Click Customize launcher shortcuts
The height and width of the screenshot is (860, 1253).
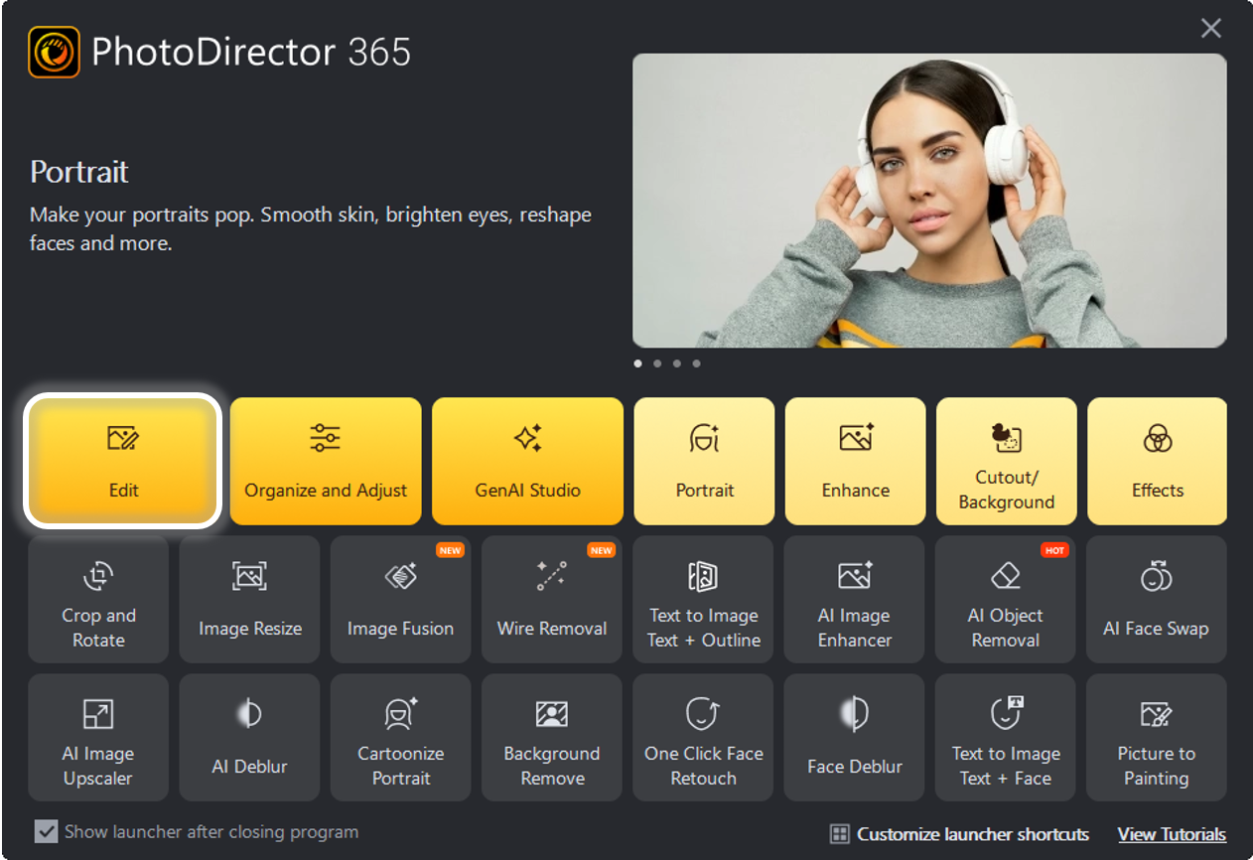point(960,834)
